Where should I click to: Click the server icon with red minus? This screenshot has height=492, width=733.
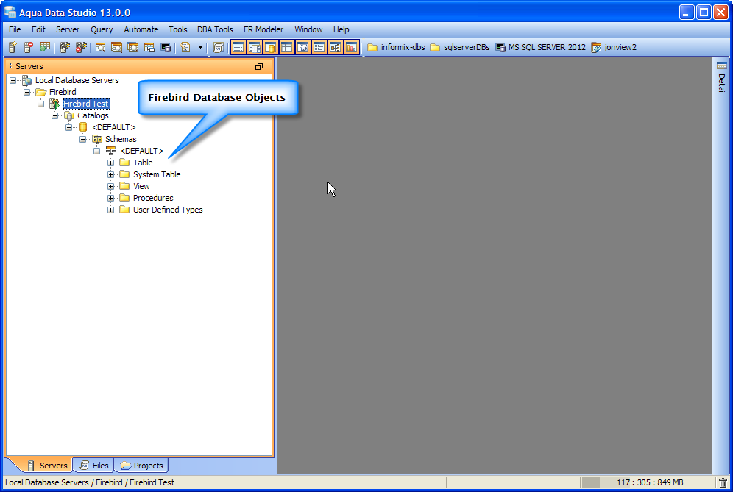coord(29,47)
